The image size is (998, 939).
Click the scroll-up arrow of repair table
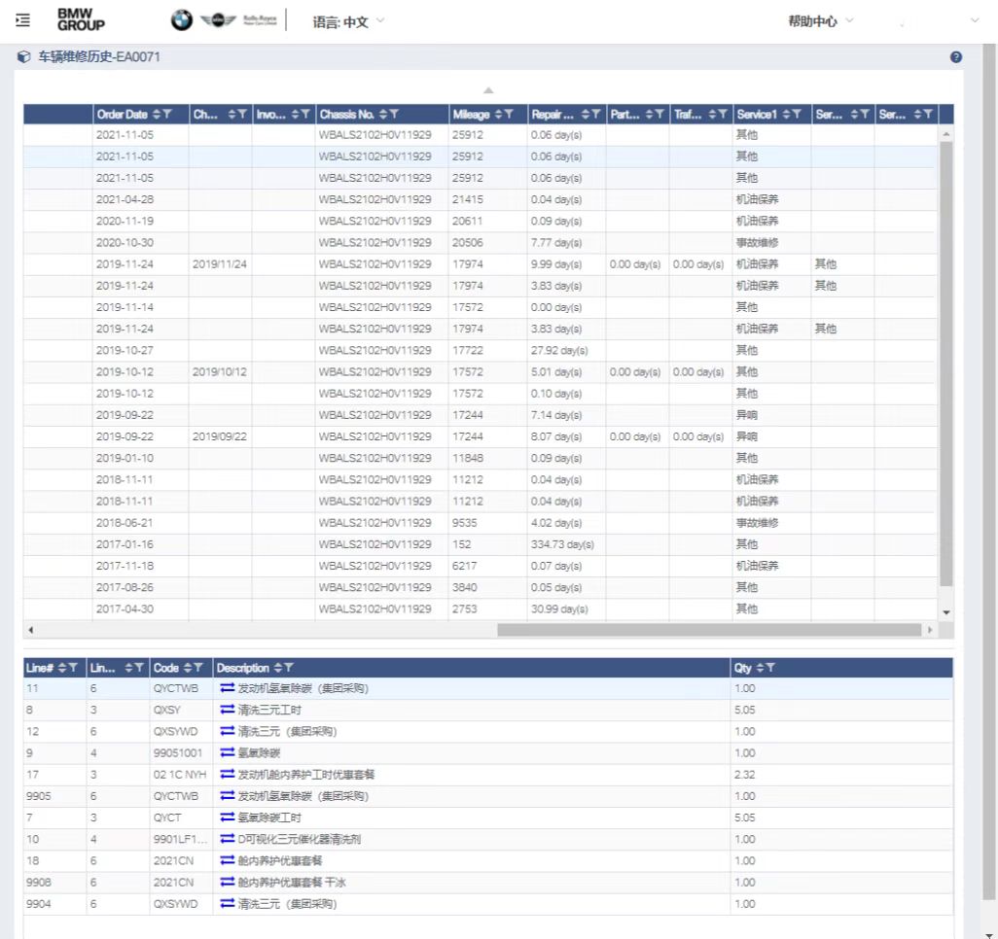(946, 134)
